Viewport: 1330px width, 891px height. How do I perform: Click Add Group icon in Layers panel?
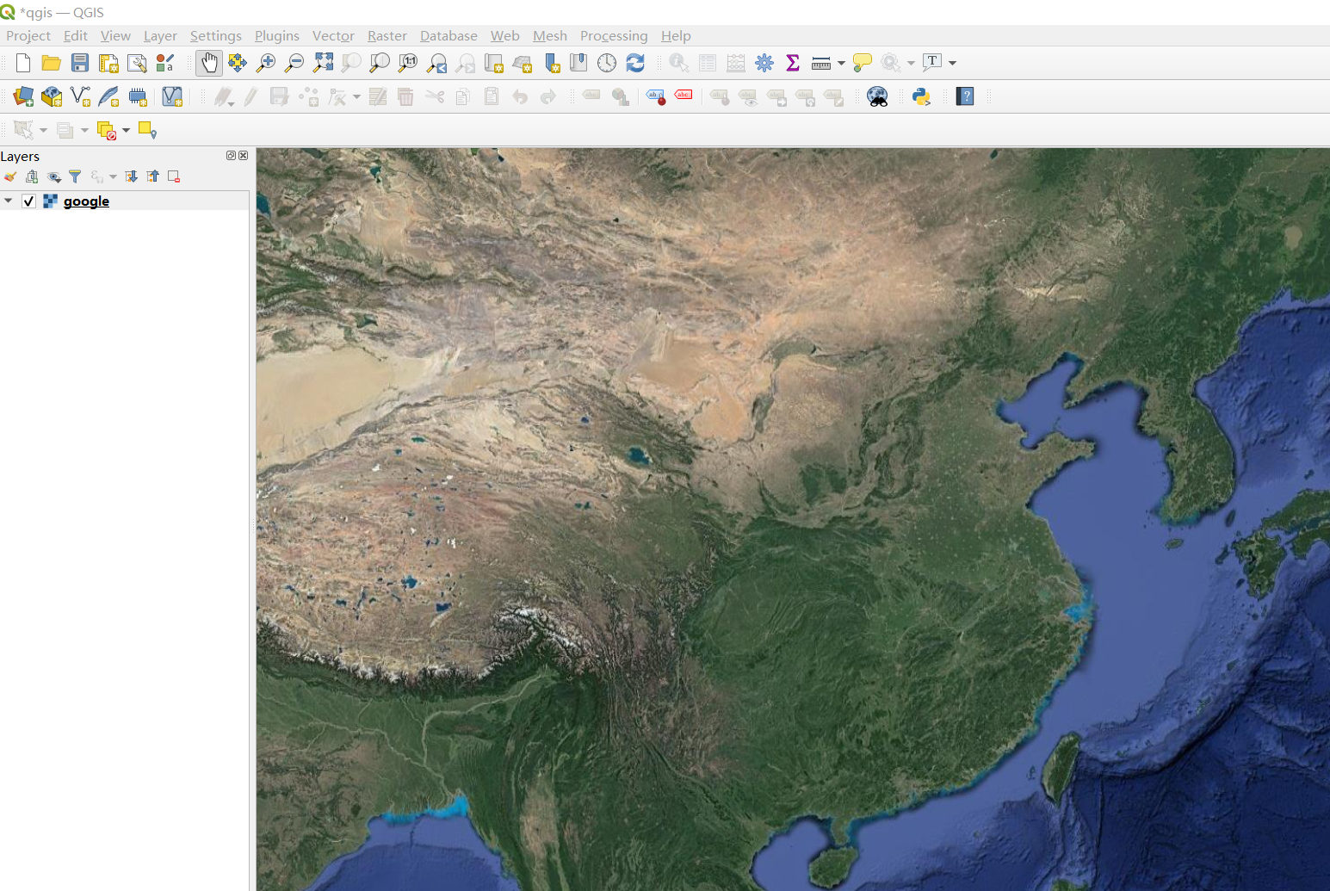tap(32, 176)
